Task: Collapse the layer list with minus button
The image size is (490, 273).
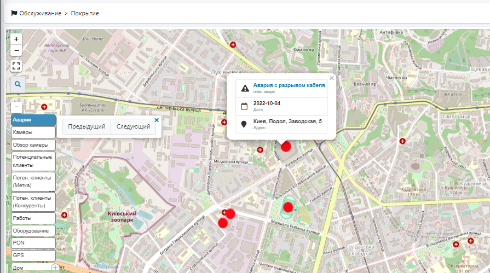Action: (x=16, y=108)
